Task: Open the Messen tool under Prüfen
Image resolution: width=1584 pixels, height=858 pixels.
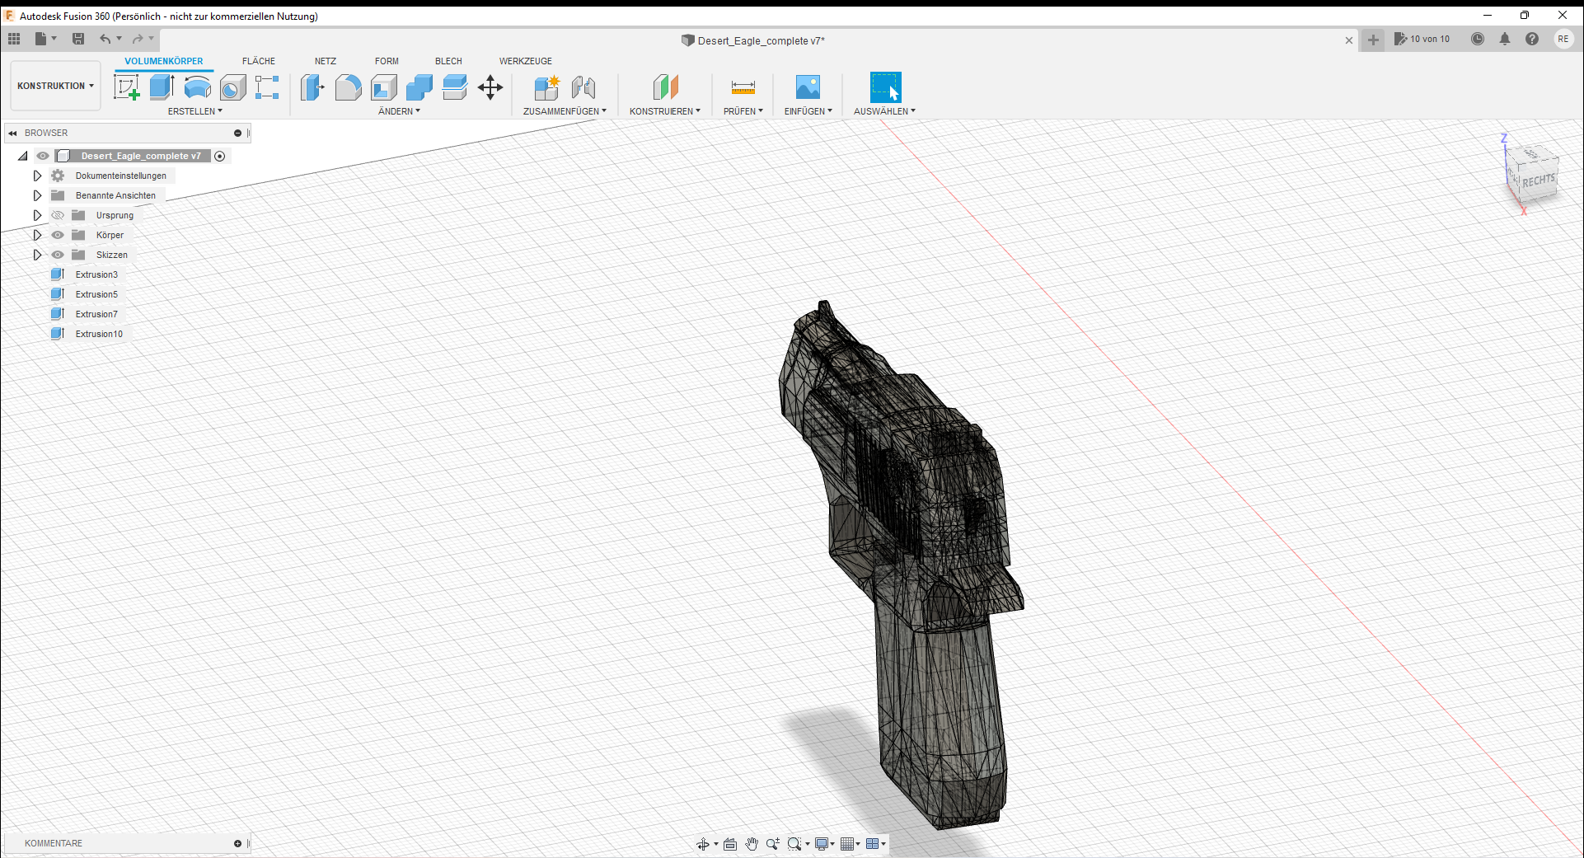Action: pyautogui.click(x=741, y=87)
